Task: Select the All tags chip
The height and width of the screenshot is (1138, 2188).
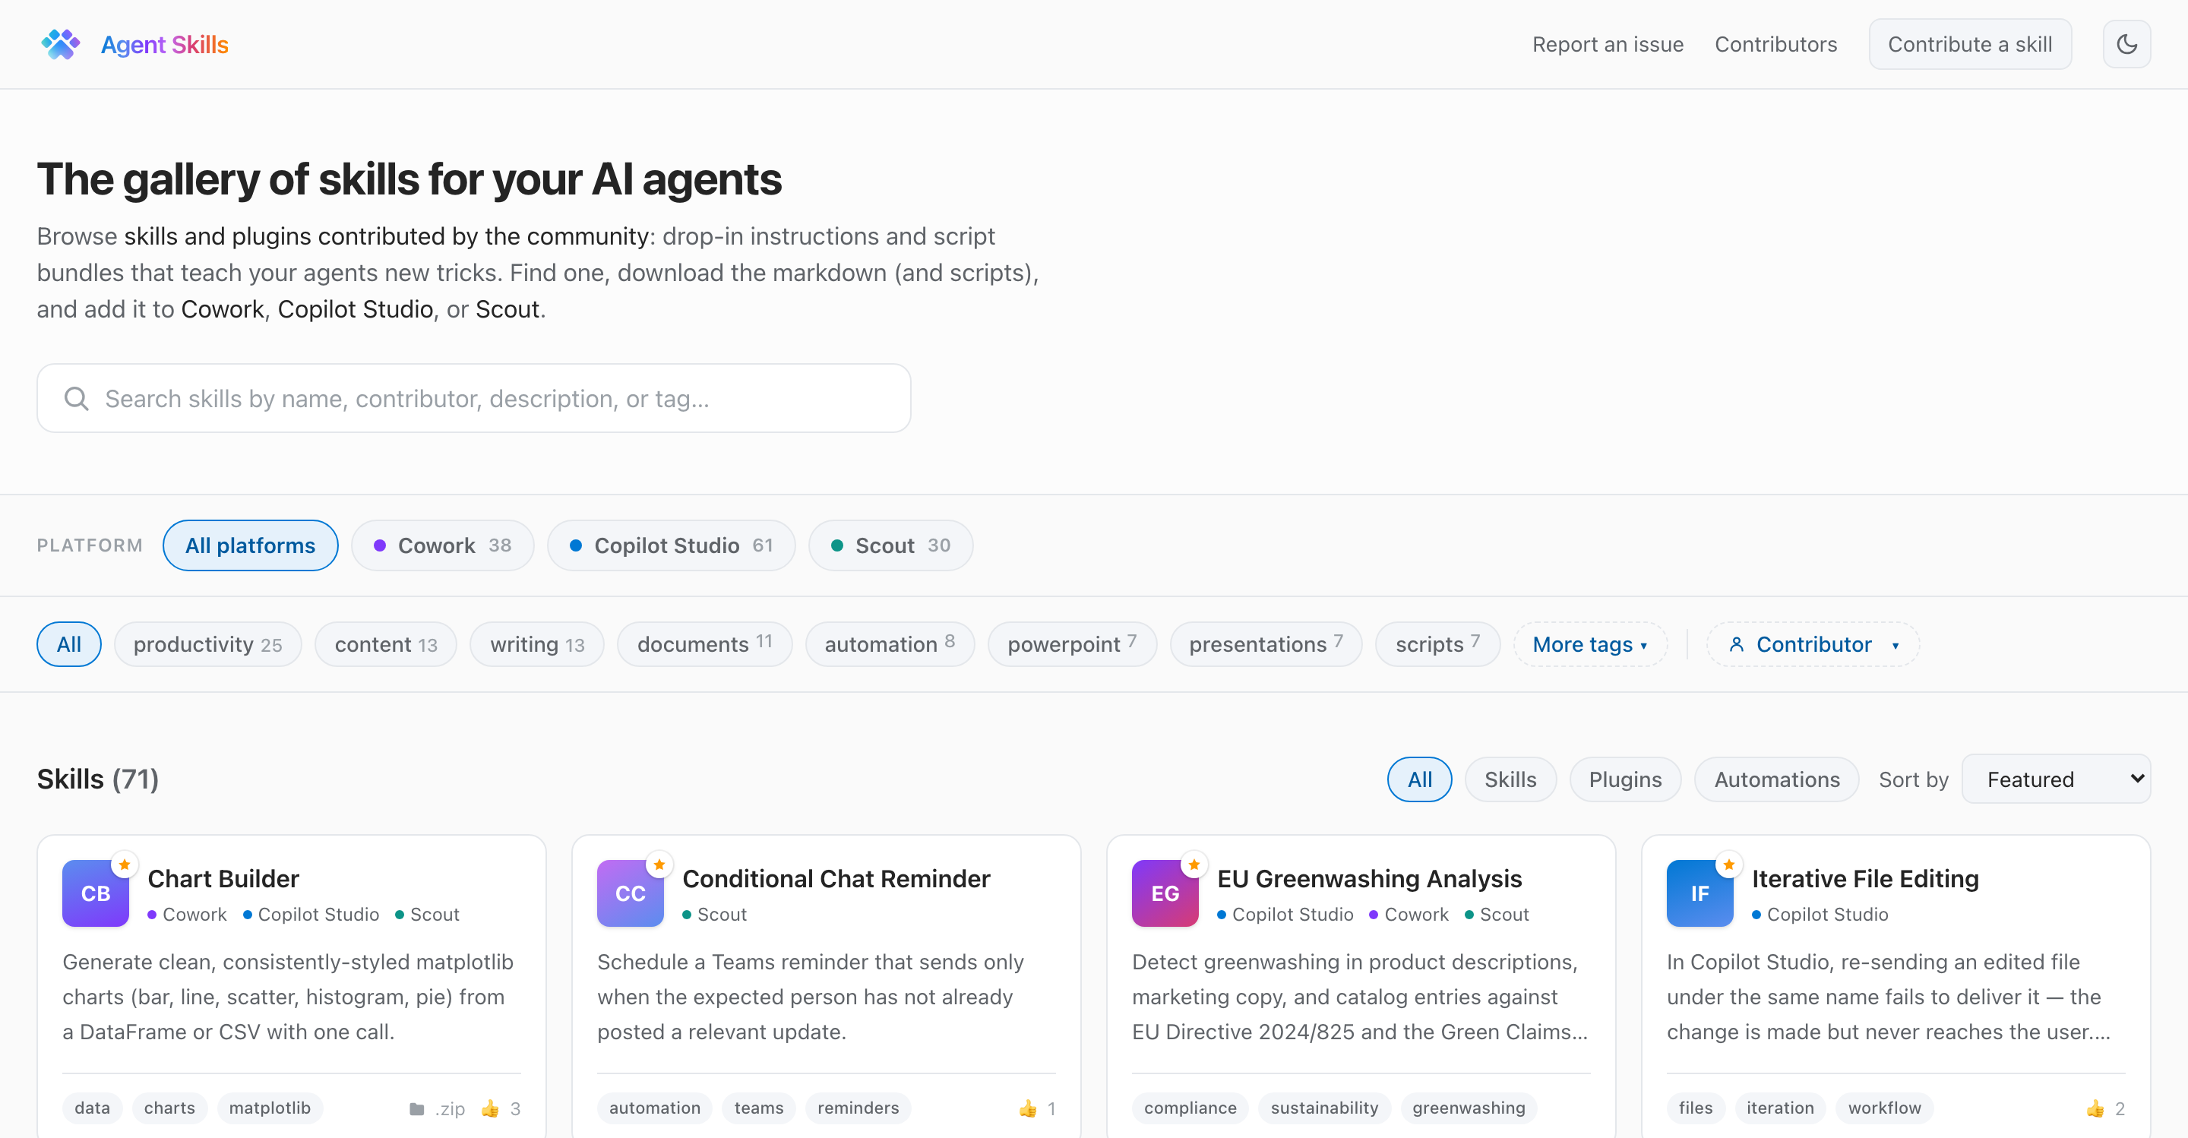Action: click(x=69, y=644)
